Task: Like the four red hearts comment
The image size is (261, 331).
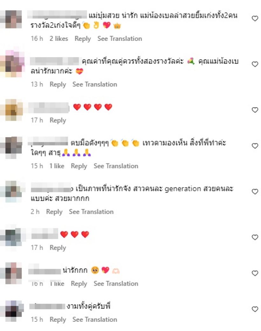Action: 255,110
